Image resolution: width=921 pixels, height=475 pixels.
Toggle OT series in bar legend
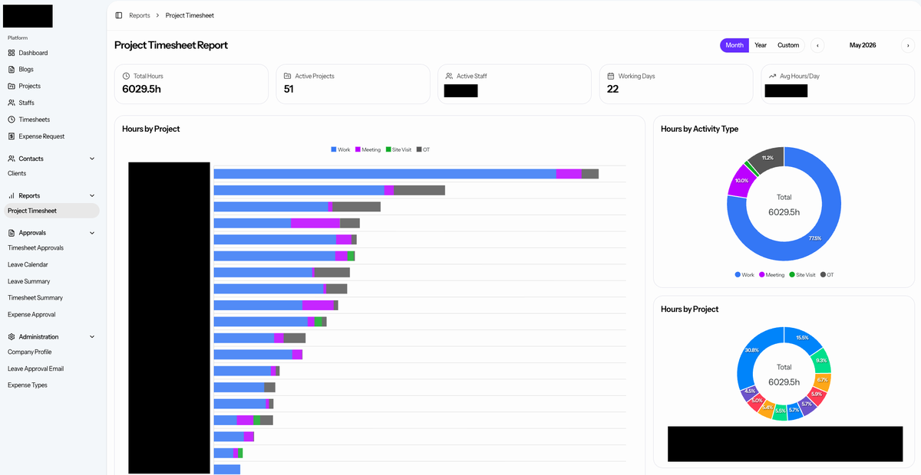(423, 149)
